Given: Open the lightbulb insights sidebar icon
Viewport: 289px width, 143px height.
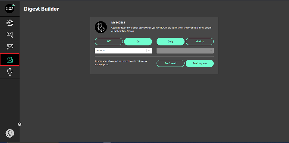Looking at the screenshot, I should click(x=10, y=72).
